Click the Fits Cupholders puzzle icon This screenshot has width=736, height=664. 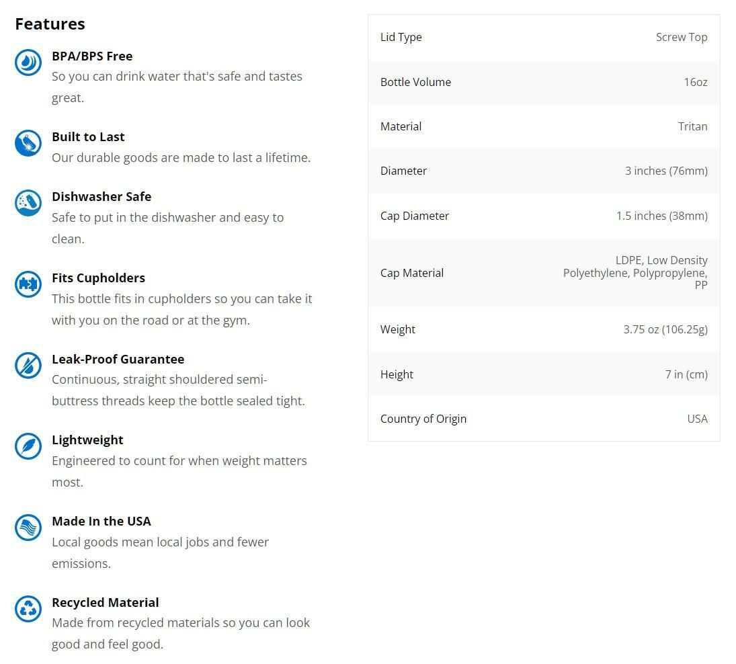pos(28,284)
